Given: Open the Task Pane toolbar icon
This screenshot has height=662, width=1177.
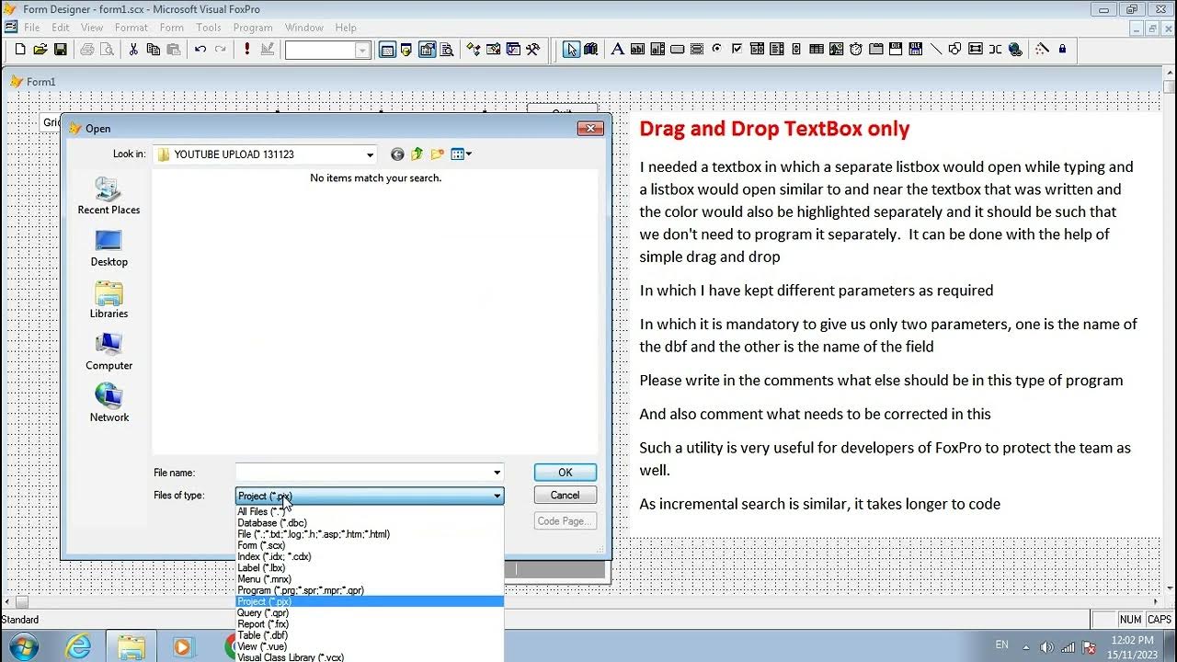Looking at the screenshot, I should [x=513, y=50].
